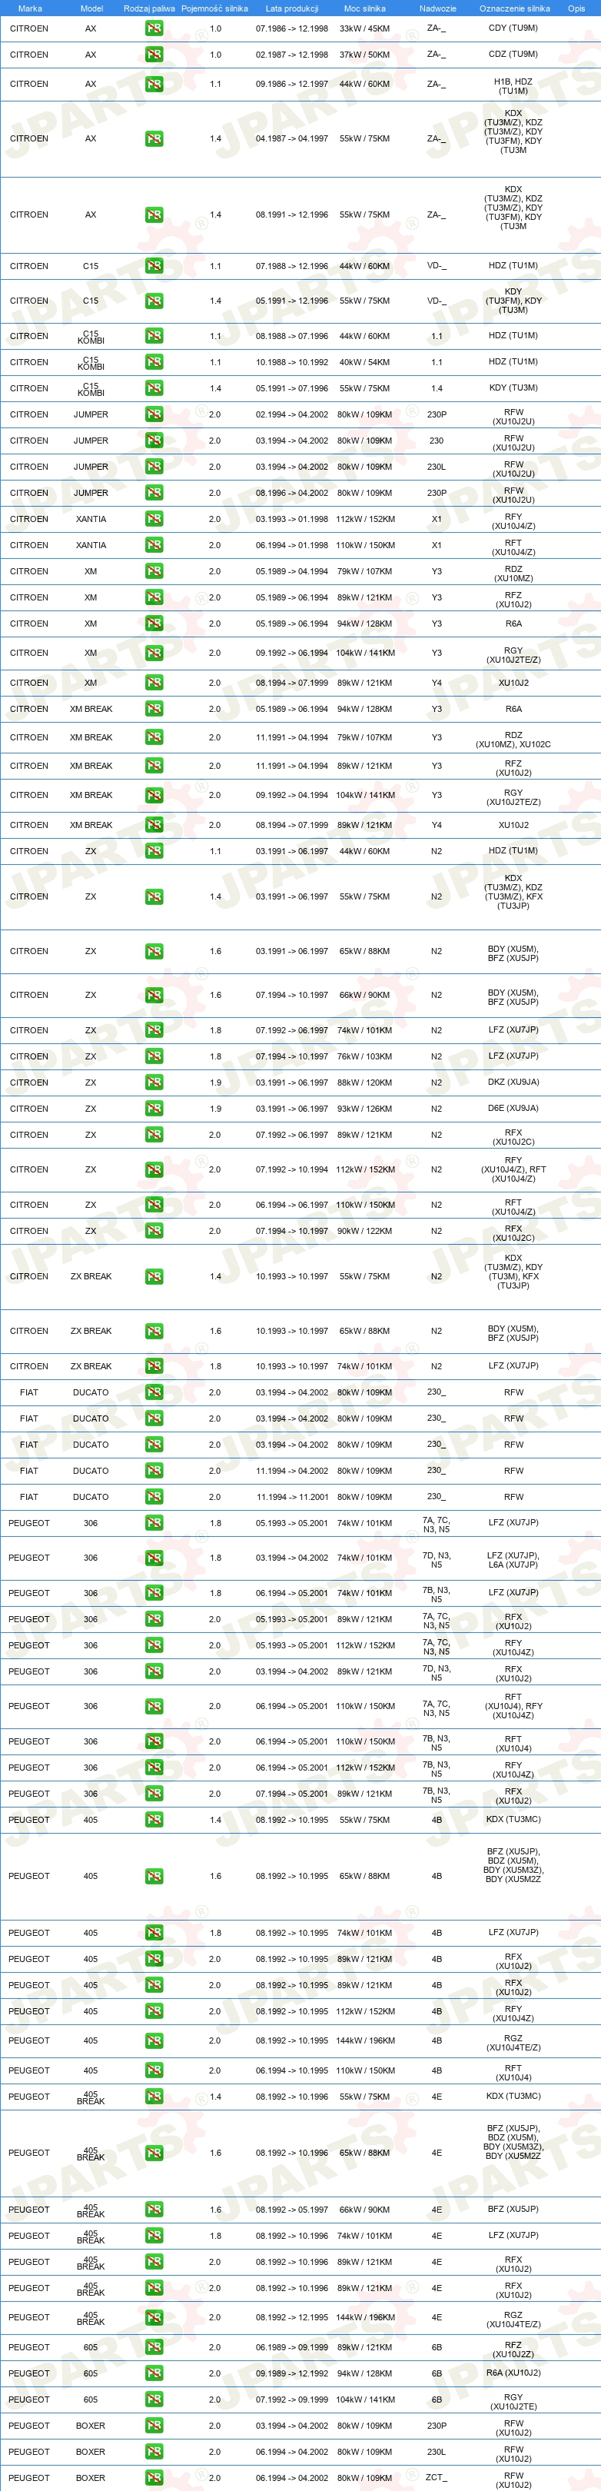
Task: Select the CDZ (TU9M) engine code
Action: (513, 54)
